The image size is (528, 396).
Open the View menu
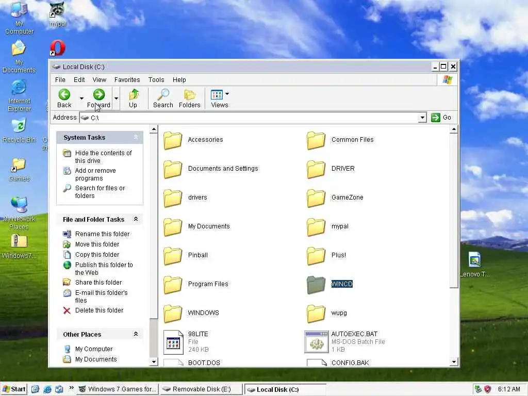click(100, 80)
